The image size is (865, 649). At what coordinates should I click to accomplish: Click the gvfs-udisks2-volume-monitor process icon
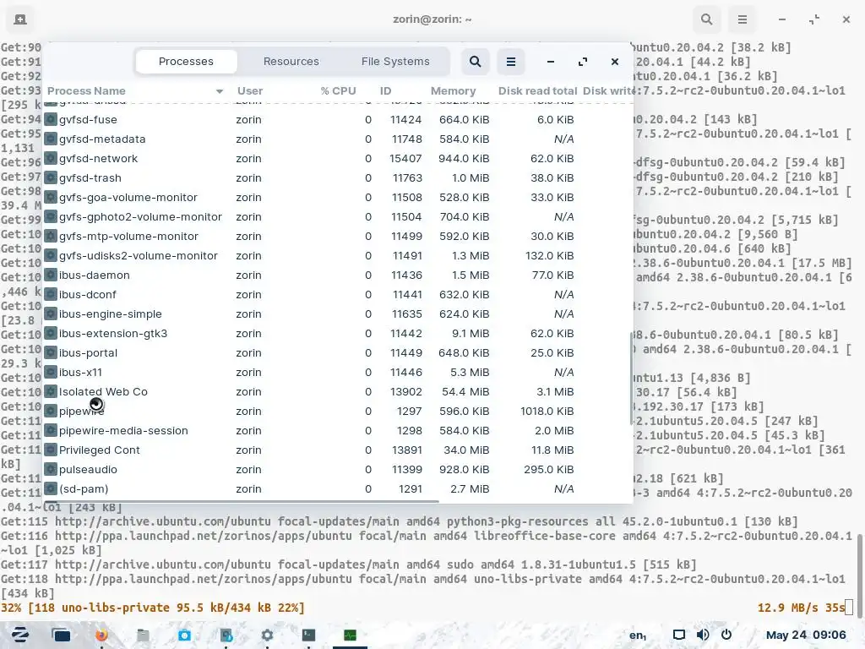coord(51,255)
